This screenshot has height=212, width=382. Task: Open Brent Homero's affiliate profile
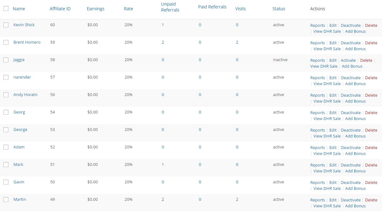(27, 42)
